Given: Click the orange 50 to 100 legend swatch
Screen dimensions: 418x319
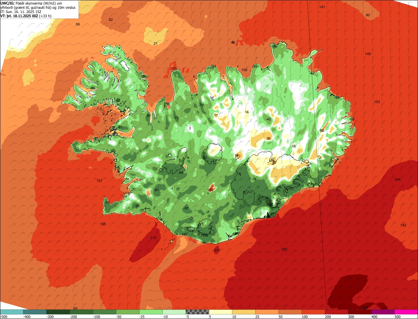Looking at the screenshot, I should pyautogui.click(x=290, y=312).
